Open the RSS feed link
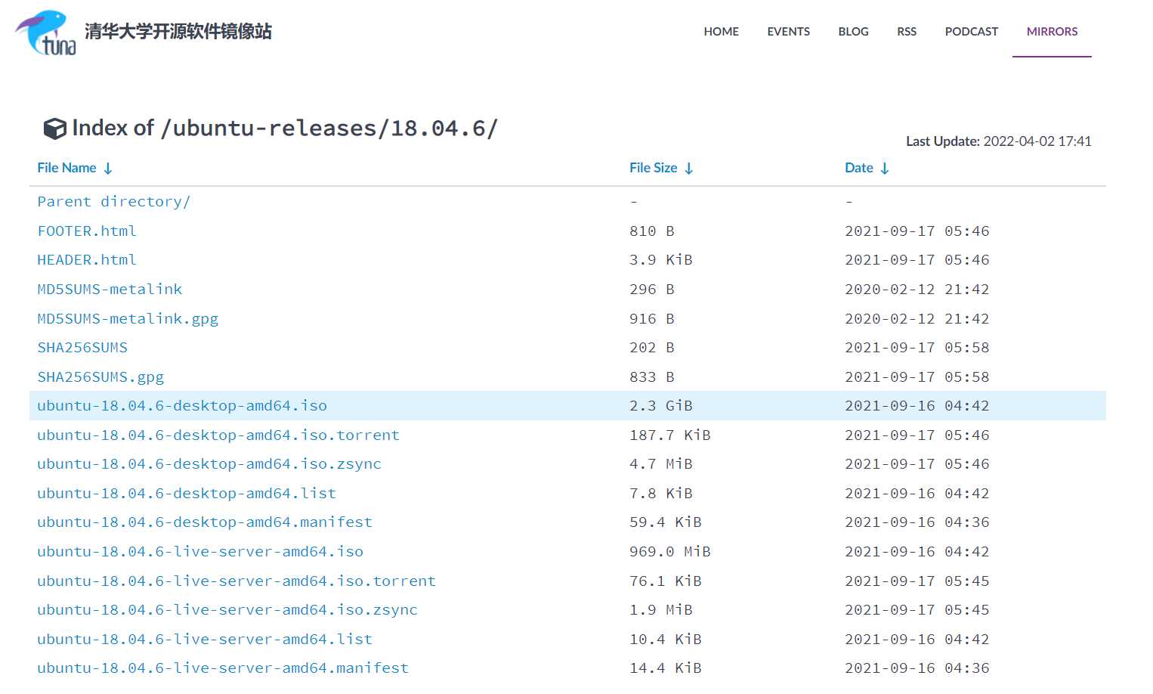Image resolution: width=1153 pixels, height=694 pixels. pyautogui.click(x=907, y=32)
